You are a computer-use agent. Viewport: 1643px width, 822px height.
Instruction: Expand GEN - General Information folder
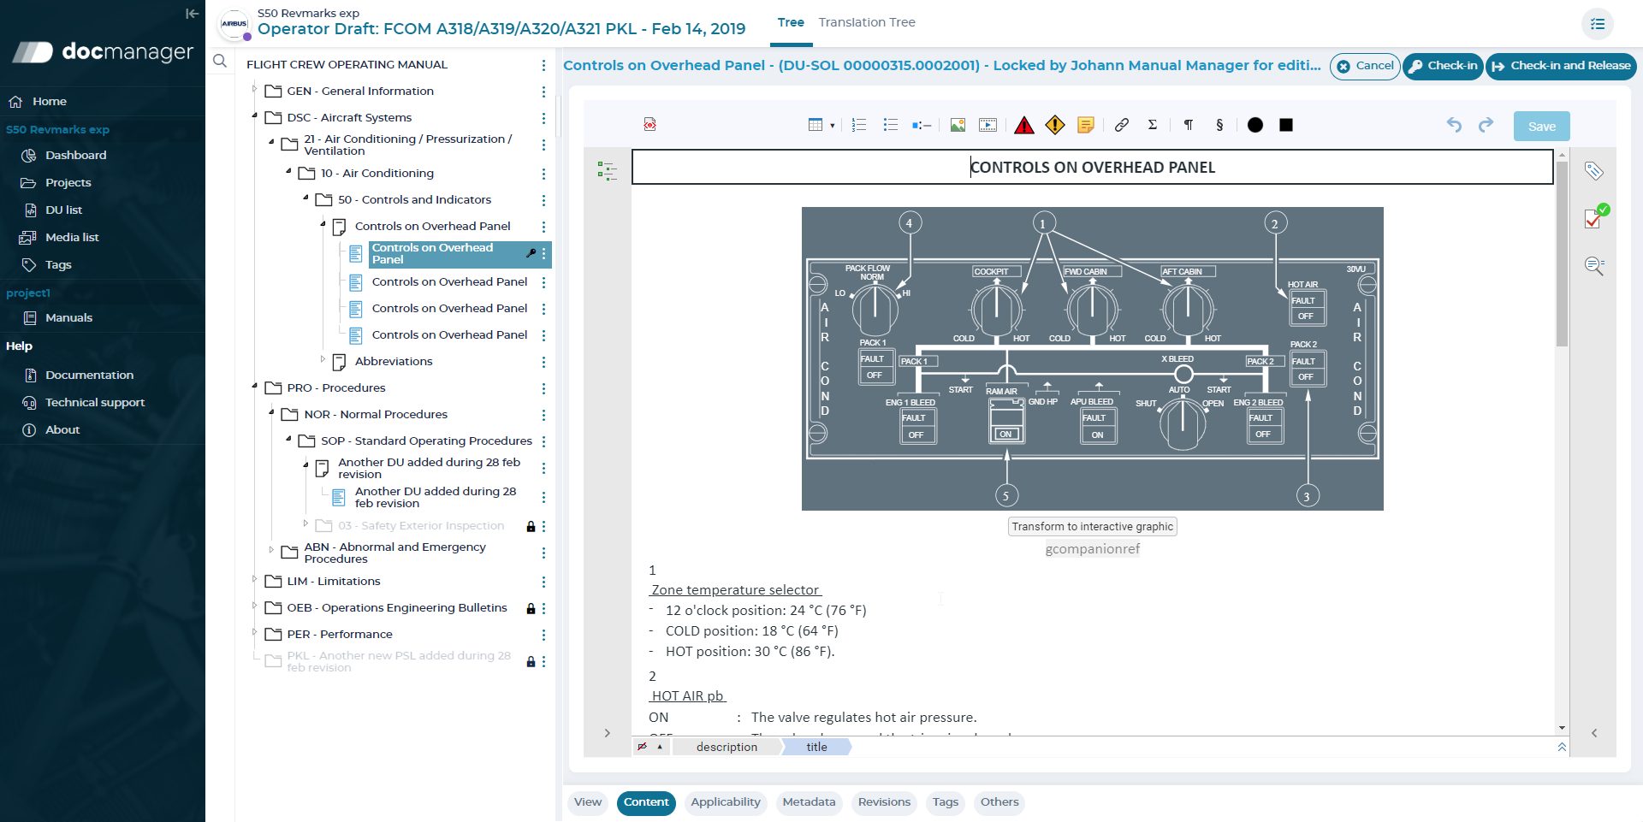[x=254, y=88]
